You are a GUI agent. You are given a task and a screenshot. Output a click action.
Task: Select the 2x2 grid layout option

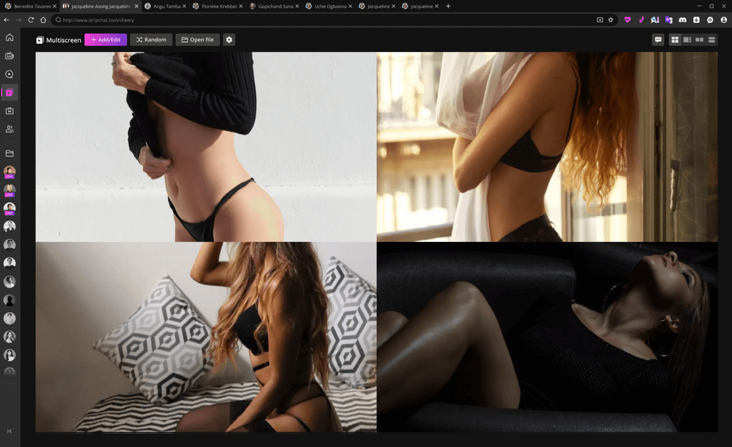(675, 40)
